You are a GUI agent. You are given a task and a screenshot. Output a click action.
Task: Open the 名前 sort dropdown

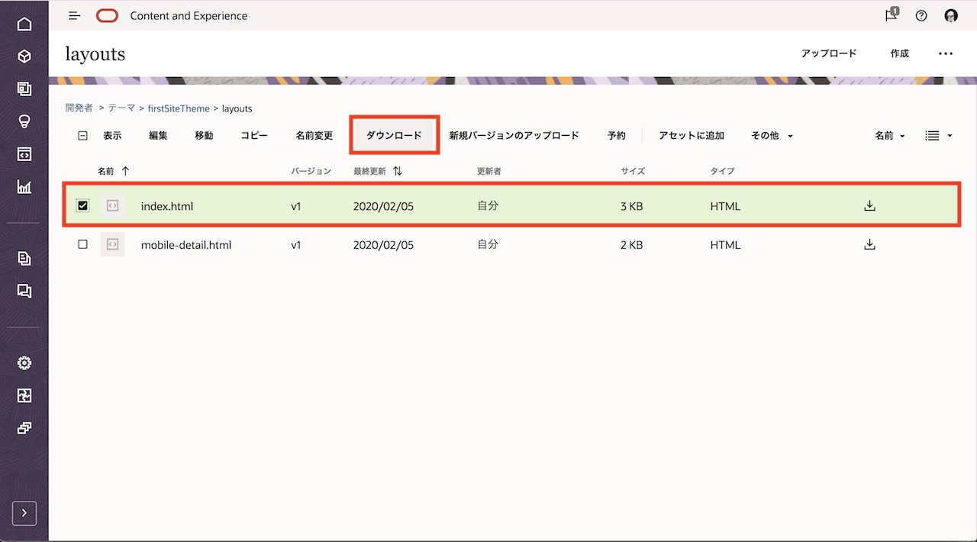point(889,136)
